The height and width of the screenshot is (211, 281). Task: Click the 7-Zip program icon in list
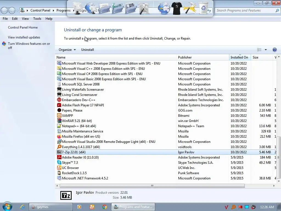[x=59, y=152]
